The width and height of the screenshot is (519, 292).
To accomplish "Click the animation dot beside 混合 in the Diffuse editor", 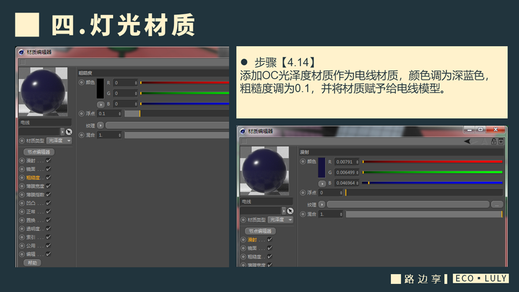I will (x=303, y=214).
